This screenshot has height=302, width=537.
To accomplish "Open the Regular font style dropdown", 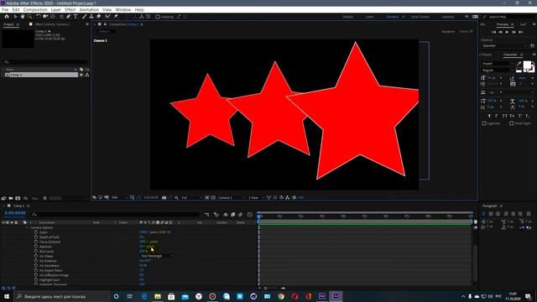I will 498,70.
